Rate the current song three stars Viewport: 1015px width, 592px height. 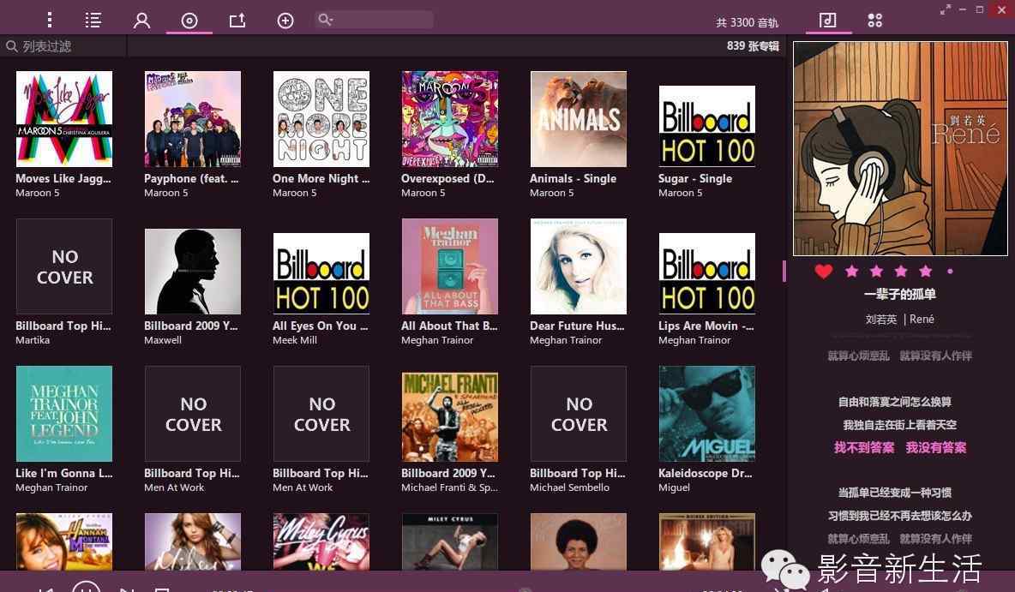[901, 271]
